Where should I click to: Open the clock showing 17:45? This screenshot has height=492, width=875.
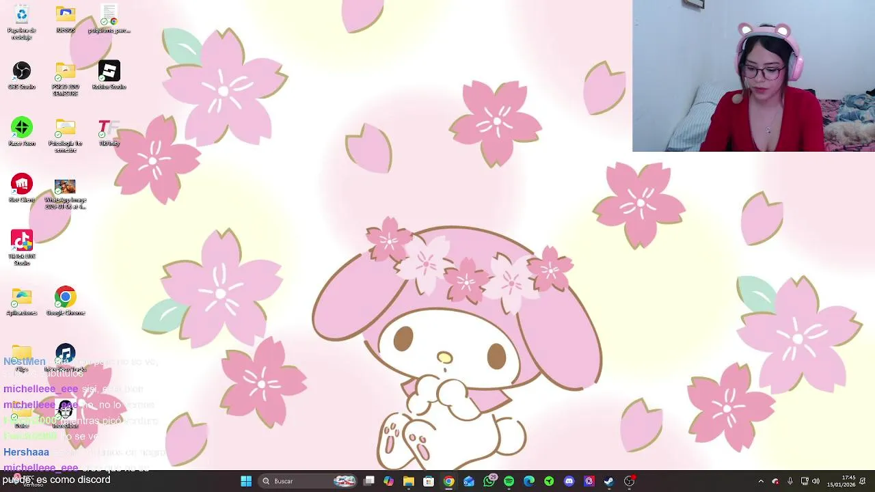(x=841, y=481)
